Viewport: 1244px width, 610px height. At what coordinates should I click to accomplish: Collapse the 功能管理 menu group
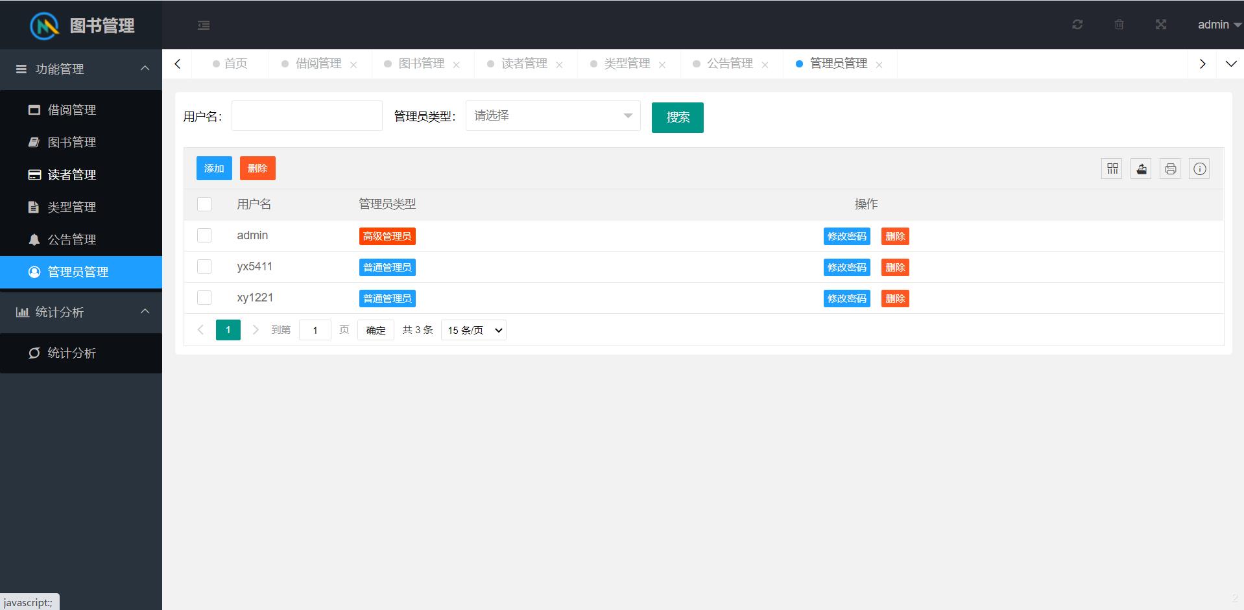[81, 69]
